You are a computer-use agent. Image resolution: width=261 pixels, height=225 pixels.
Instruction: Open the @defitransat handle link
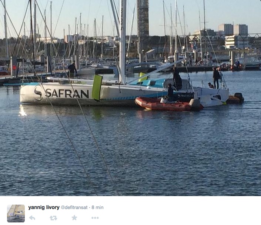(74, 207)
